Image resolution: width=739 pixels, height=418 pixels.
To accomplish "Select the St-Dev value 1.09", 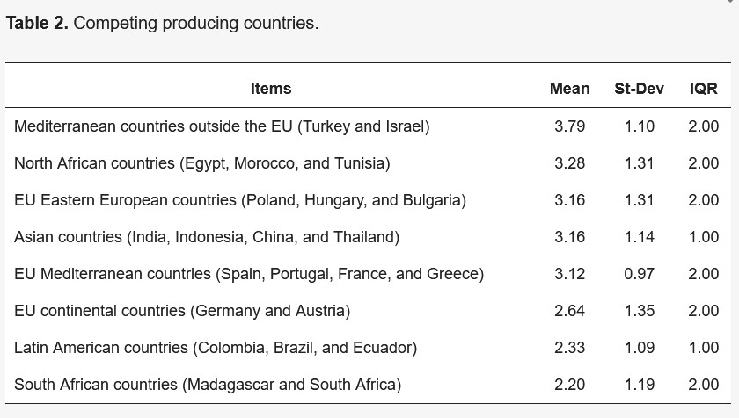I will click(639, 348).
